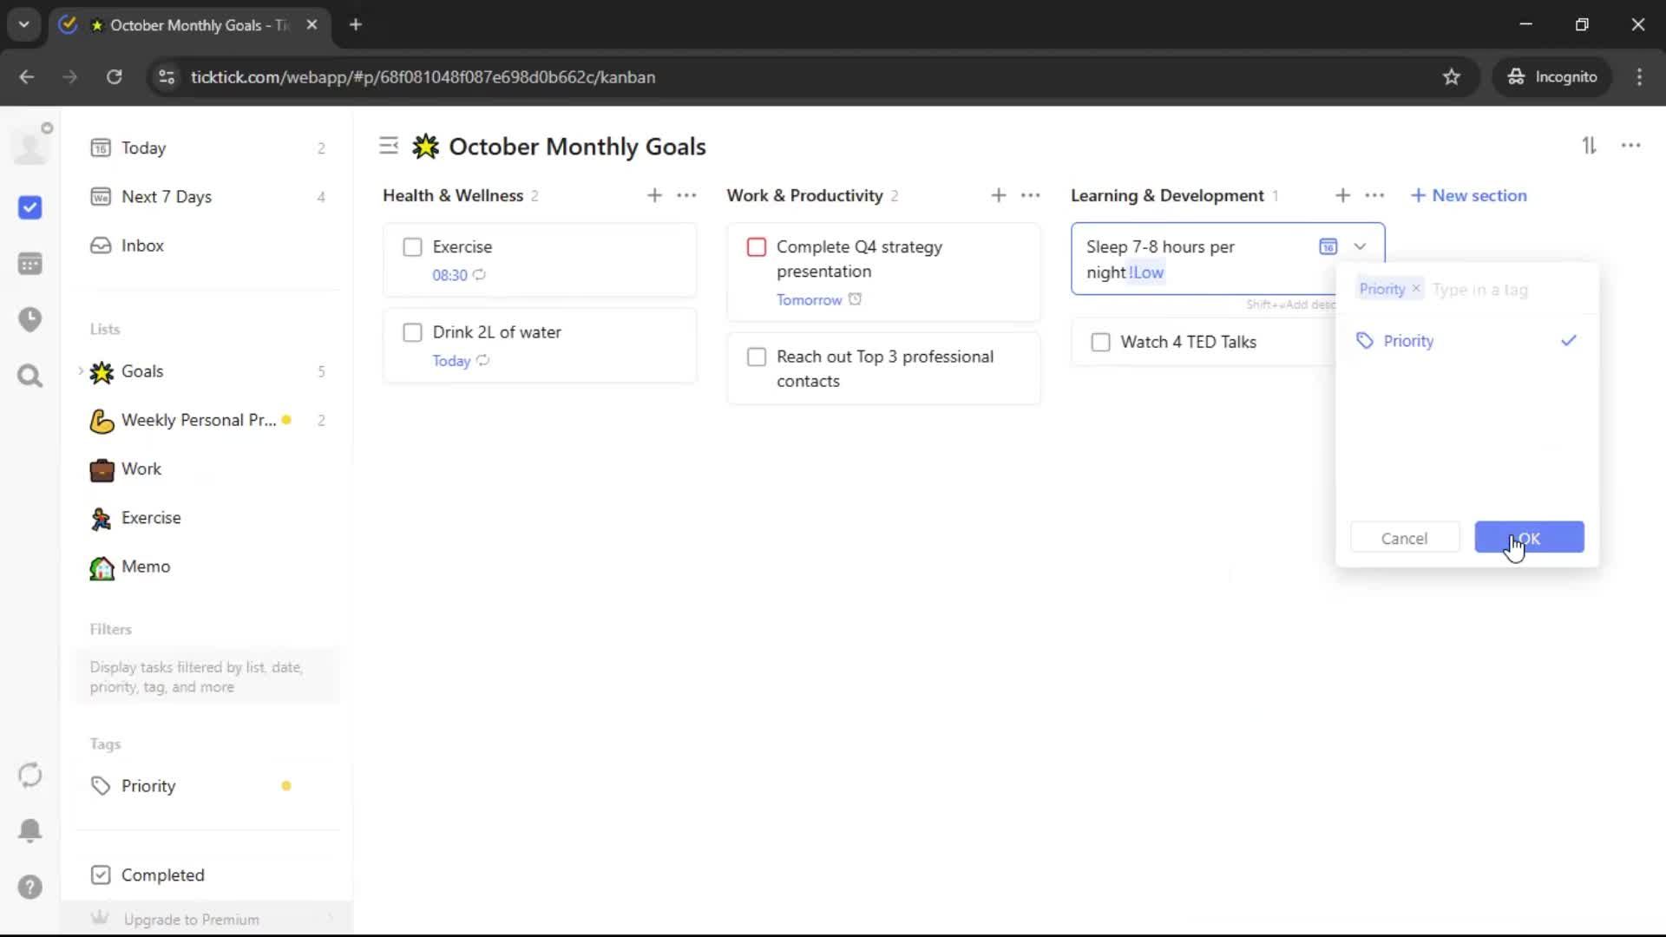The width and height of the screenshot is (1666, 937).
Task: Click the date picker icon in new task field
Action: [1328, 246]
